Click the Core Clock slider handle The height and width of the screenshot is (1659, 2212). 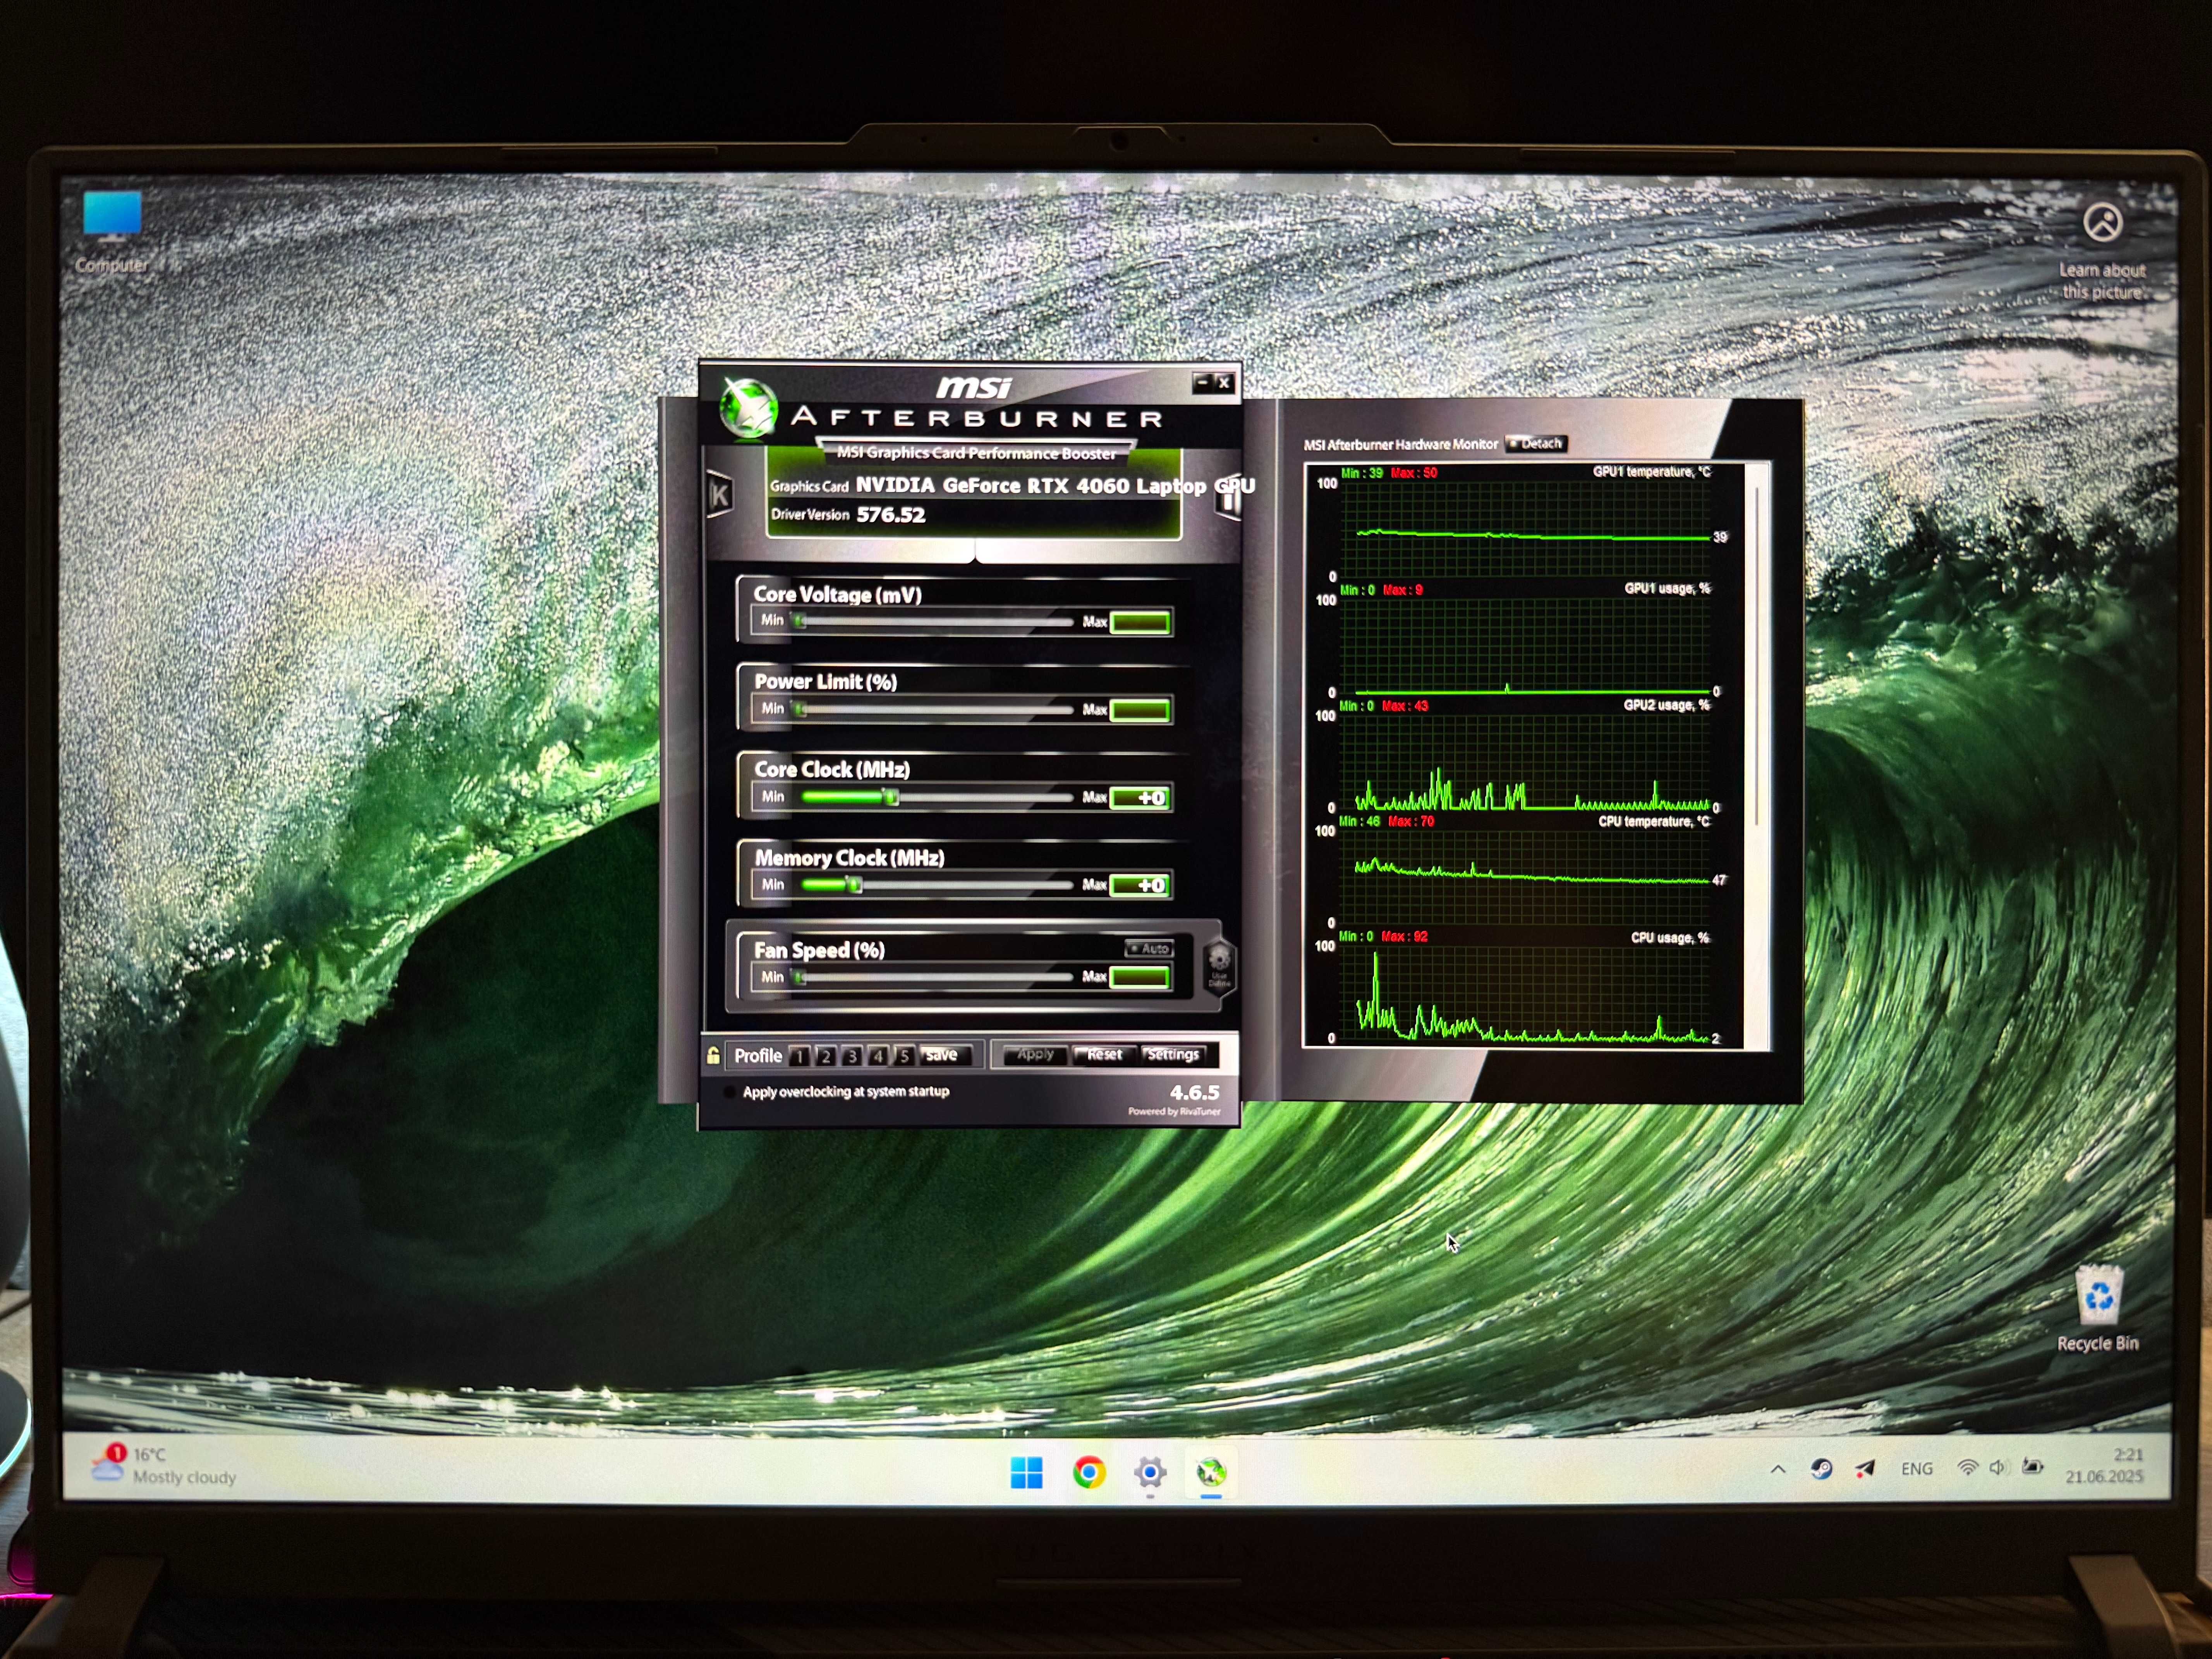coord(891,797)
